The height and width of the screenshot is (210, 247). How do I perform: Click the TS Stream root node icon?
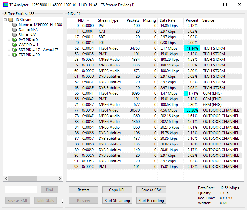(11, 20)
